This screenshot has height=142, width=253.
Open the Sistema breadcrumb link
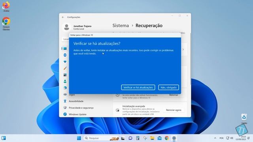(x=121, y=25)
